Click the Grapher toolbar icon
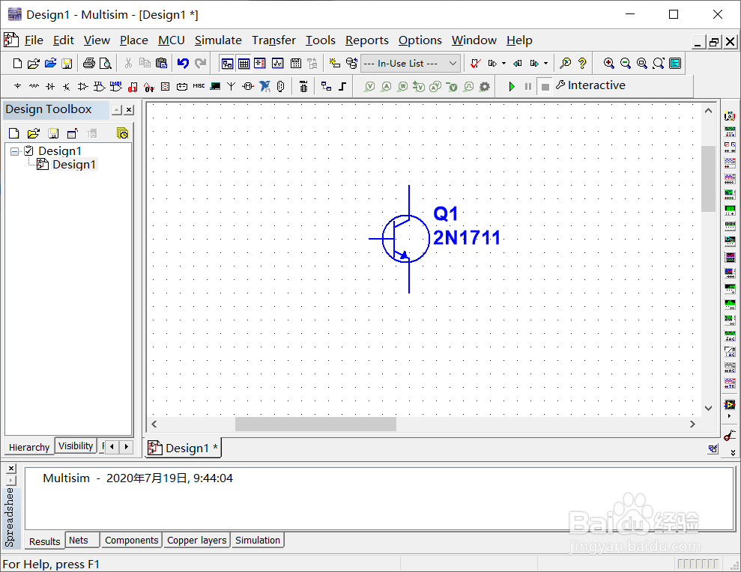The height and width of the screenshot is (572, 741). (277, 64)
